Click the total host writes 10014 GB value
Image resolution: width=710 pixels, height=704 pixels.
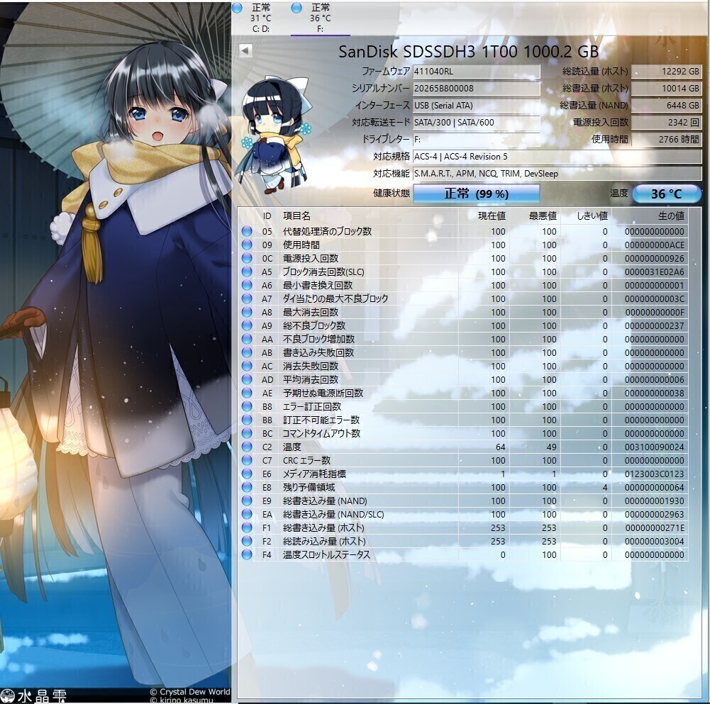666,89
